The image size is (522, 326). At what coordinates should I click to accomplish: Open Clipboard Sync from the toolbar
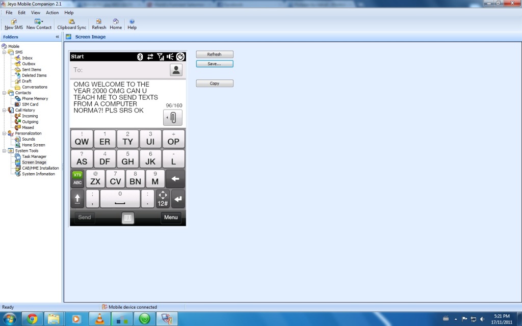click(72, 22)
